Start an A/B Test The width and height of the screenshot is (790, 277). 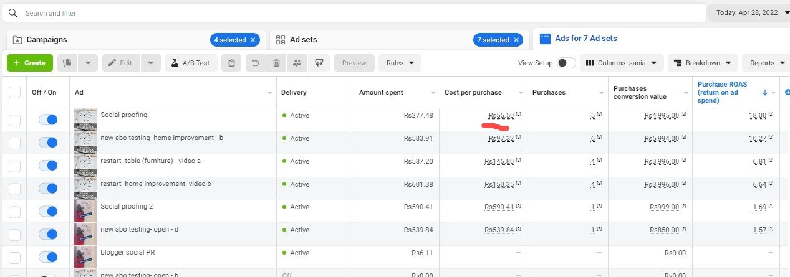[x=190, y=63]
